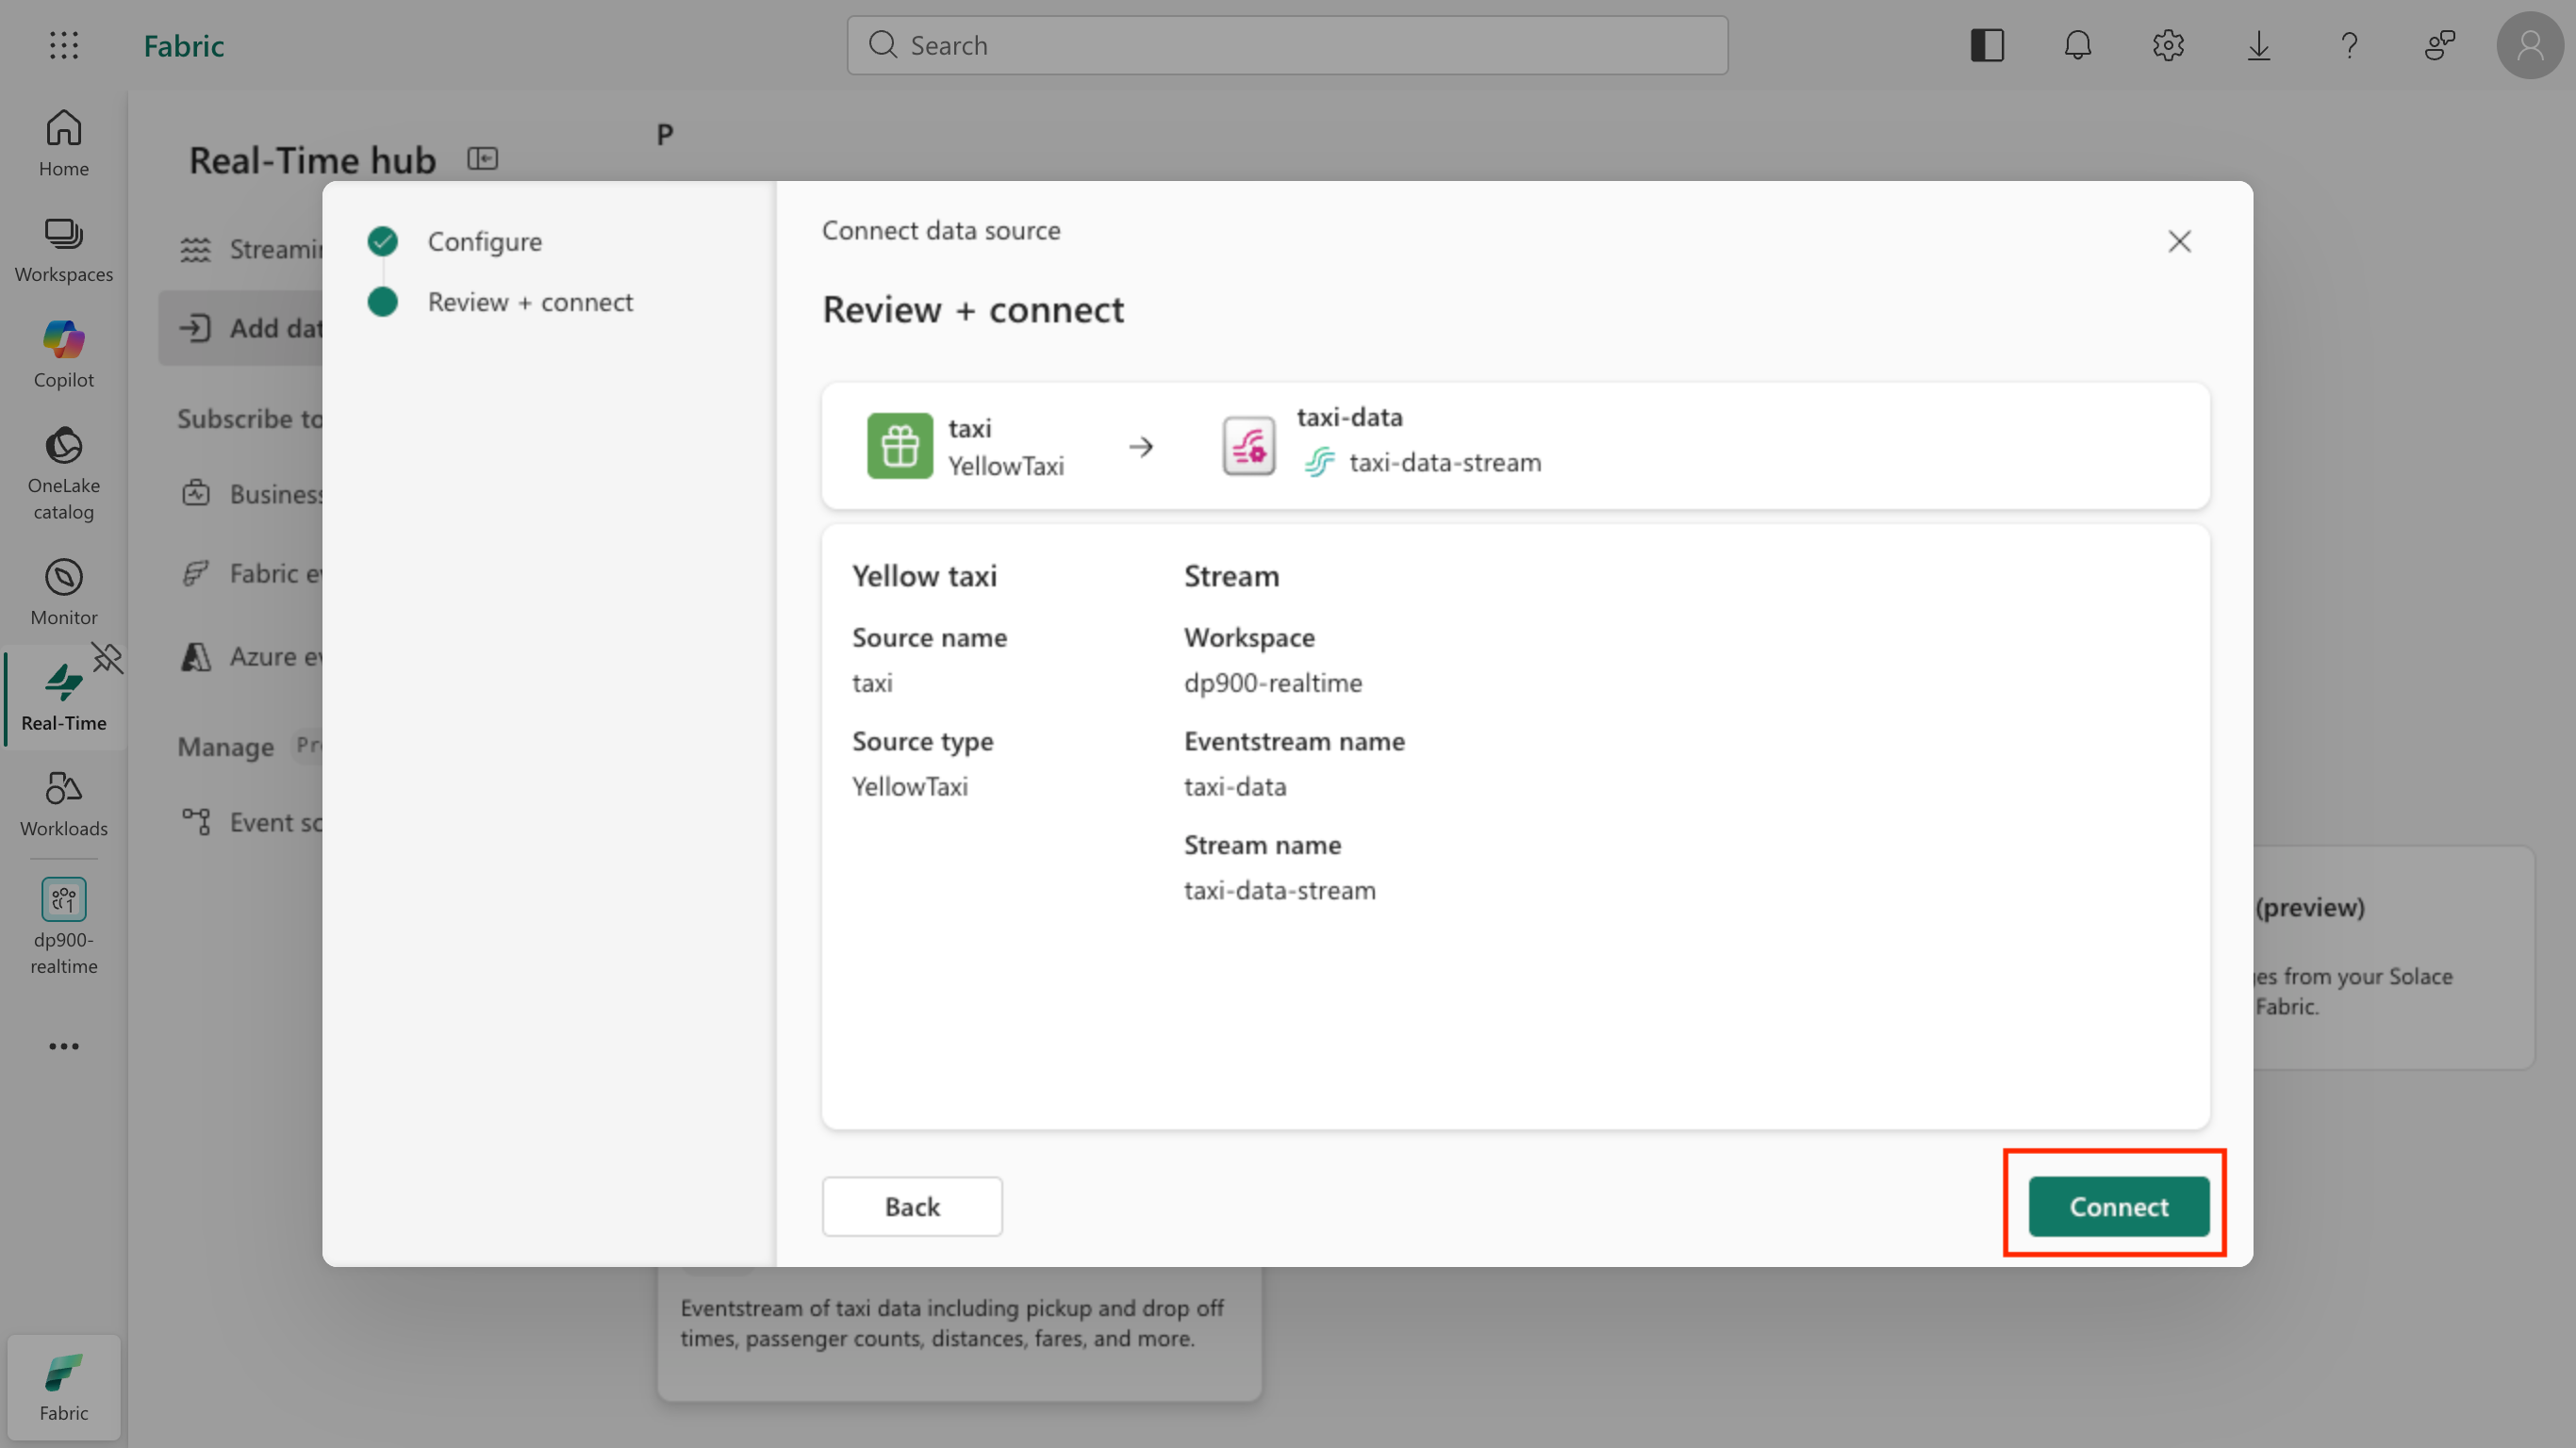Select Real-Time in left navigation
Image resolution: width=2576 pixels, height=1448 pixels.
pyautogui.click(x=64, y=697)
